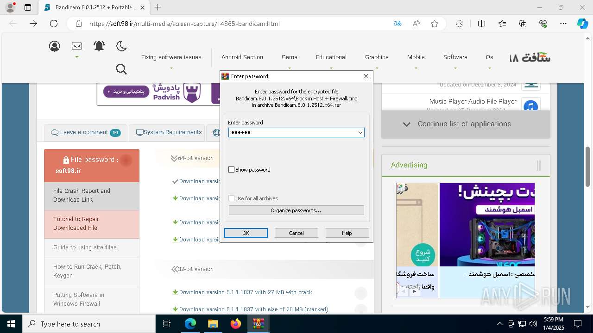Expand Os menu dropdown
The image size is (593, 333).
[490, 57]
